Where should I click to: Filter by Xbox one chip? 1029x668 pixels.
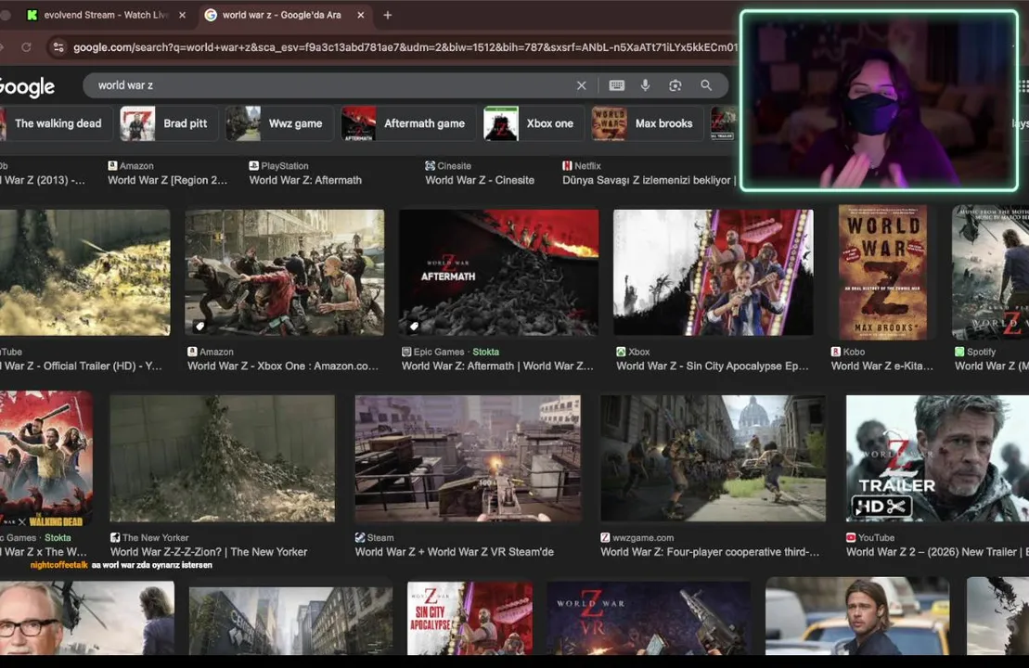pos(534,123)
